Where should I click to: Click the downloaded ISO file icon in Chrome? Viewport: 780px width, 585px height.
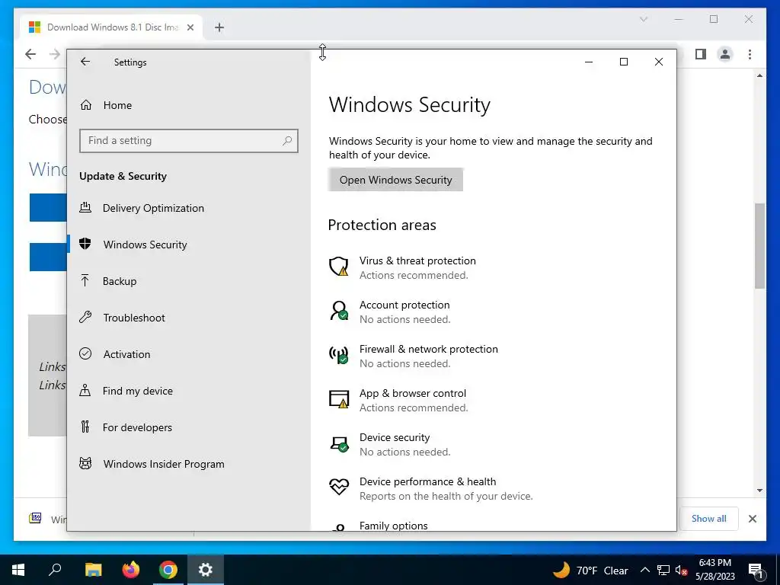[35, 518]
